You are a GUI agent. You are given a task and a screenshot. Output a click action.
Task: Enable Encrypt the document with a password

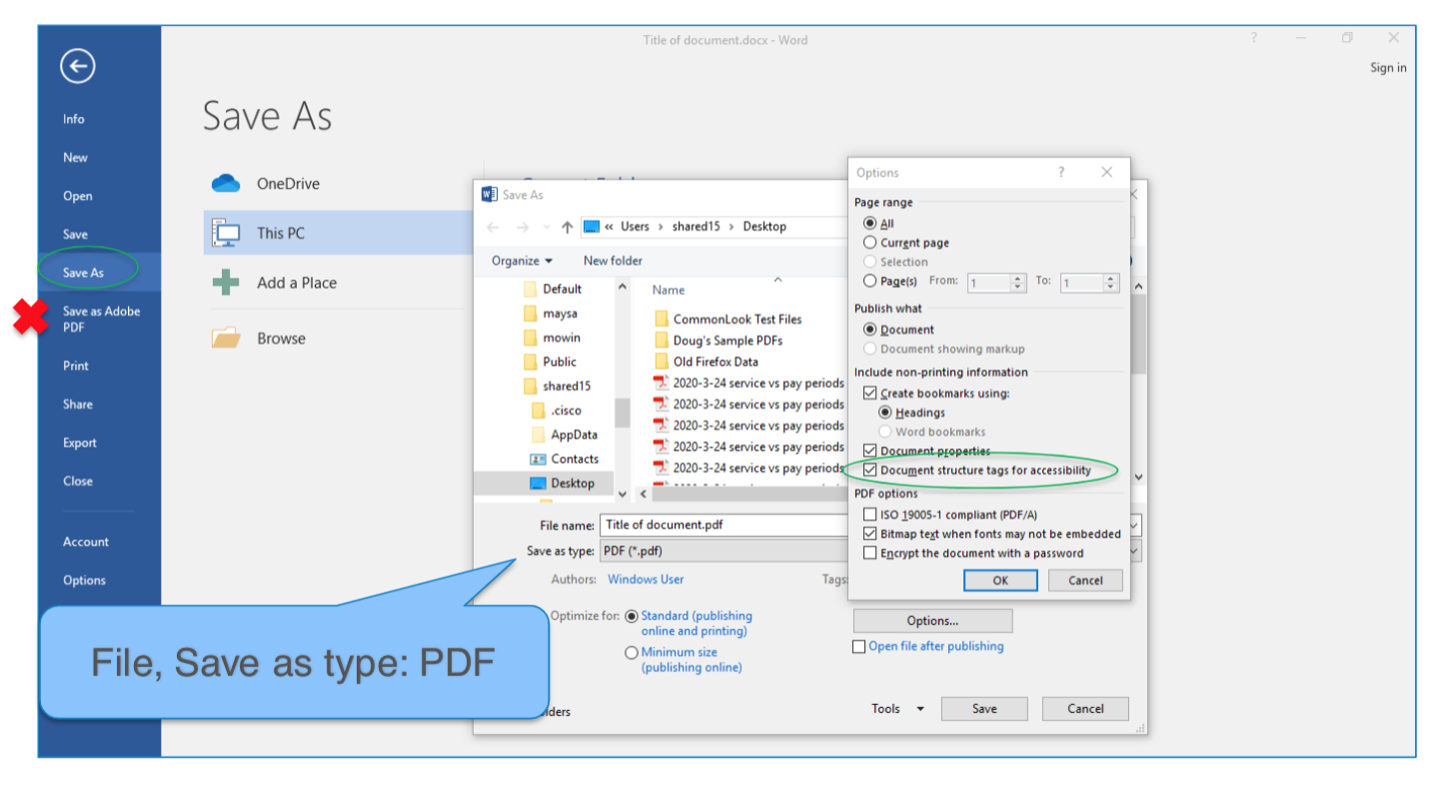870,553
